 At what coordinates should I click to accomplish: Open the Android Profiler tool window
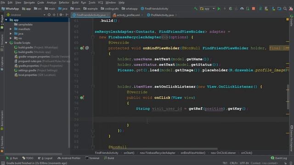point(69,158)
